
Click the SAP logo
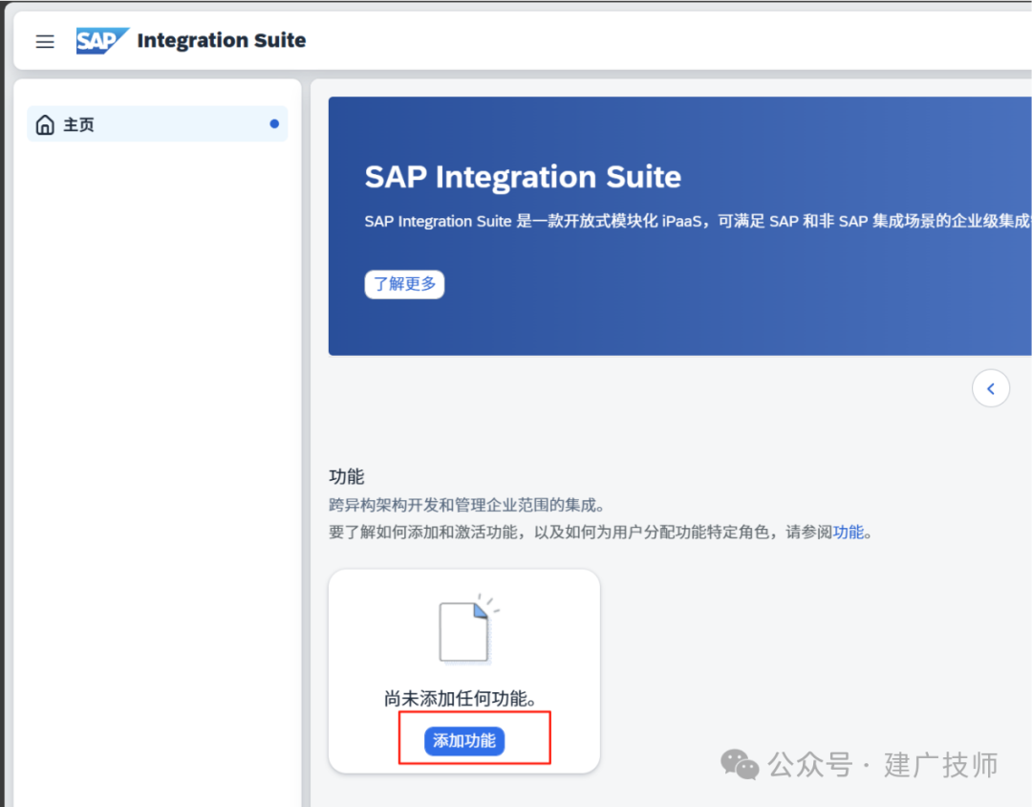[x=102, y=41]
